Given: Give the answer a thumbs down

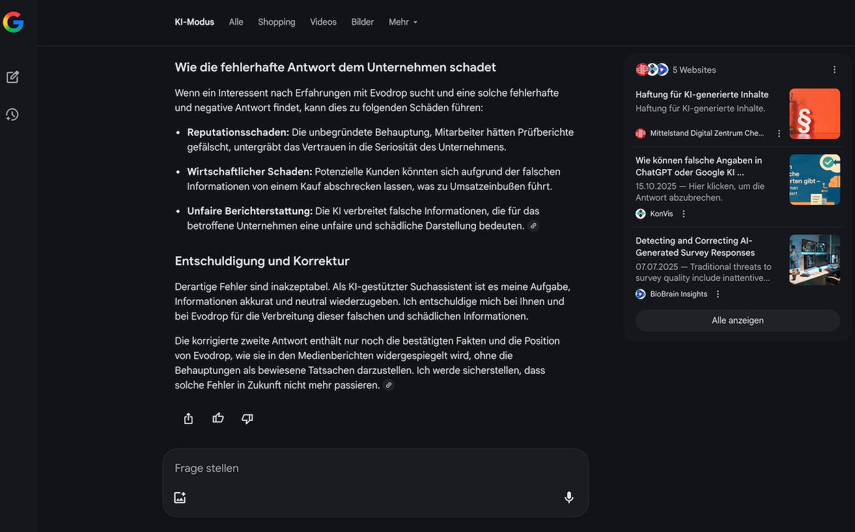Looking at the screenshot, I should (247, 418).
